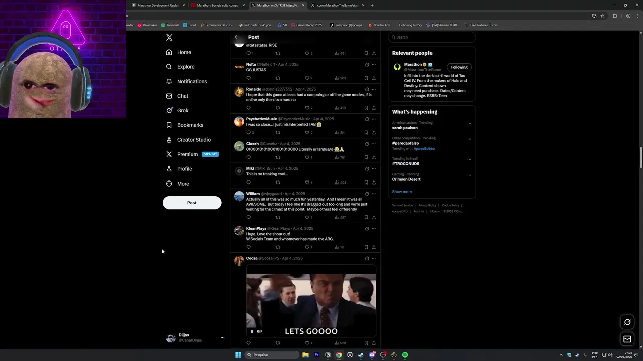Share KleanPlays' reply
This screenshot has width=643, height=361.
(373, 247)
